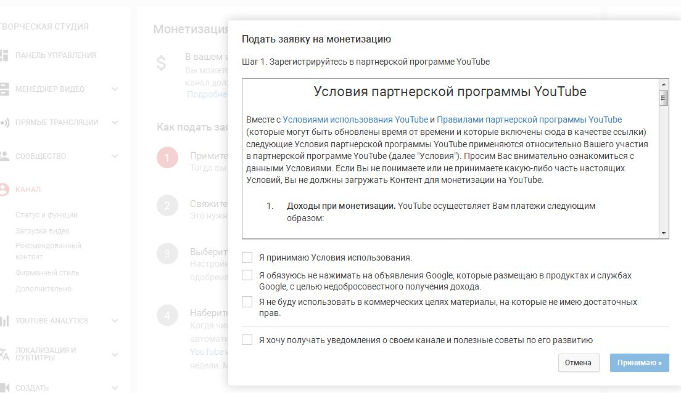
Task: Expand the Менеджер видео chevron
Action: 115,89
